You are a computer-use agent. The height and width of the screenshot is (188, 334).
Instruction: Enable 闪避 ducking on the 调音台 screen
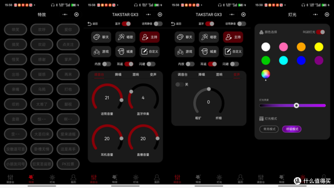[x=151, y=64]
